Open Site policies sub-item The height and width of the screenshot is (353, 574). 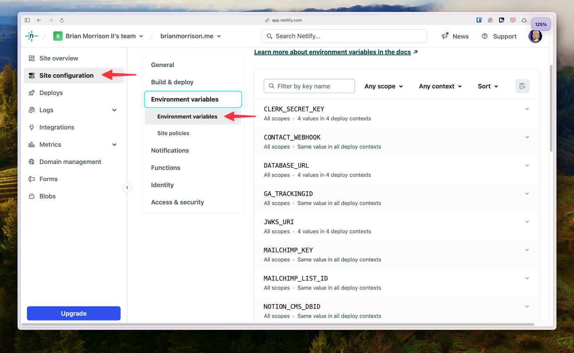(x=173, y=133)
